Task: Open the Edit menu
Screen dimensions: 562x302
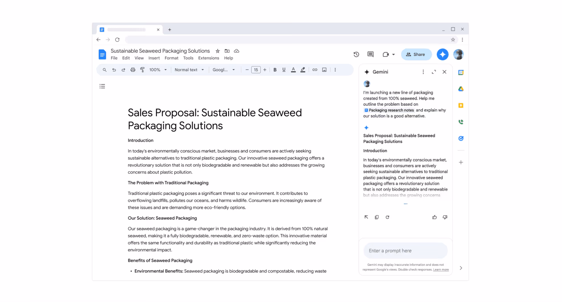Action: point(126,58)
